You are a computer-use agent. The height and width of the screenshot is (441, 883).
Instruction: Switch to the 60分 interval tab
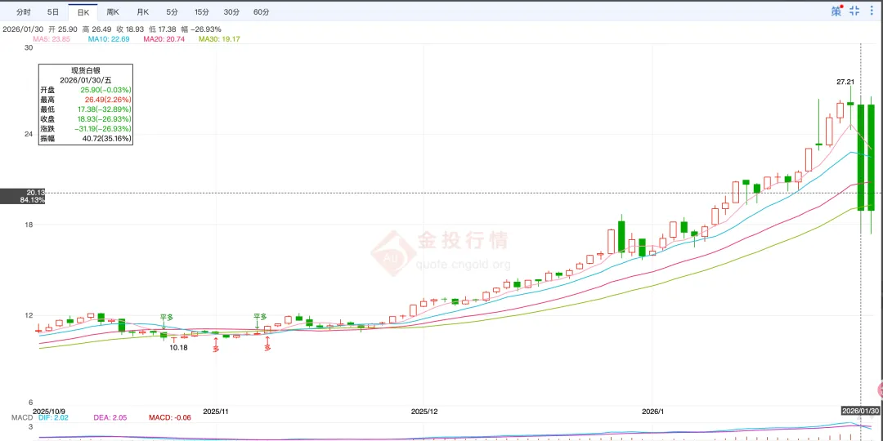261,11
